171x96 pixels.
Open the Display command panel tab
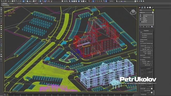pyautogui.click(x=150, y=7)
